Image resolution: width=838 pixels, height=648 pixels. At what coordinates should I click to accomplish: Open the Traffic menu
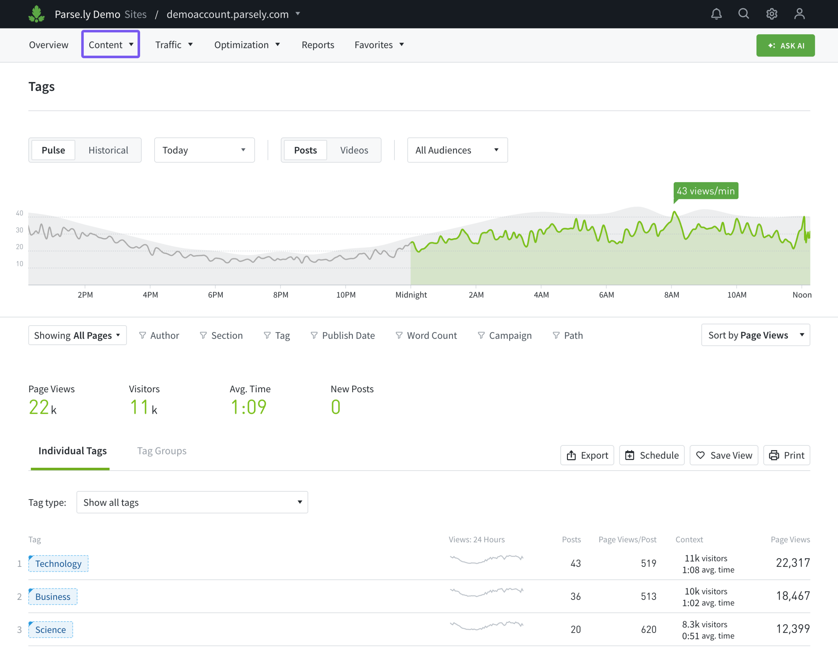pyautogui.click(x=174, y=45)
